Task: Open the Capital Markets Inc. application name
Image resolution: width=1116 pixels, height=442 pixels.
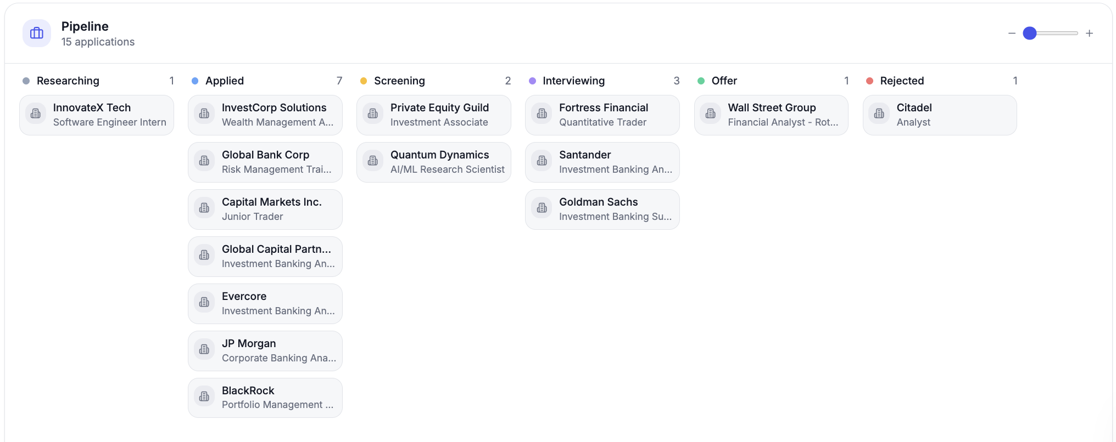Action: (272, 202)
